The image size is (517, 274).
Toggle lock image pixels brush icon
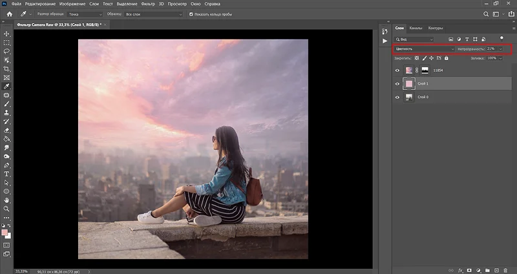(425, 58)
